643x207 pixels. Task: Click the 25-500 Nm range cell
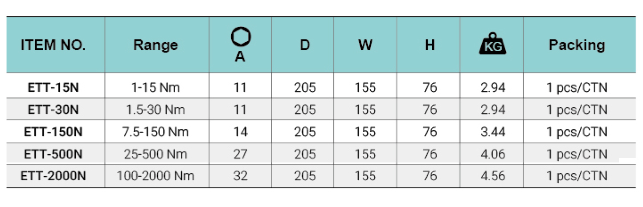[x=156, y=154]
